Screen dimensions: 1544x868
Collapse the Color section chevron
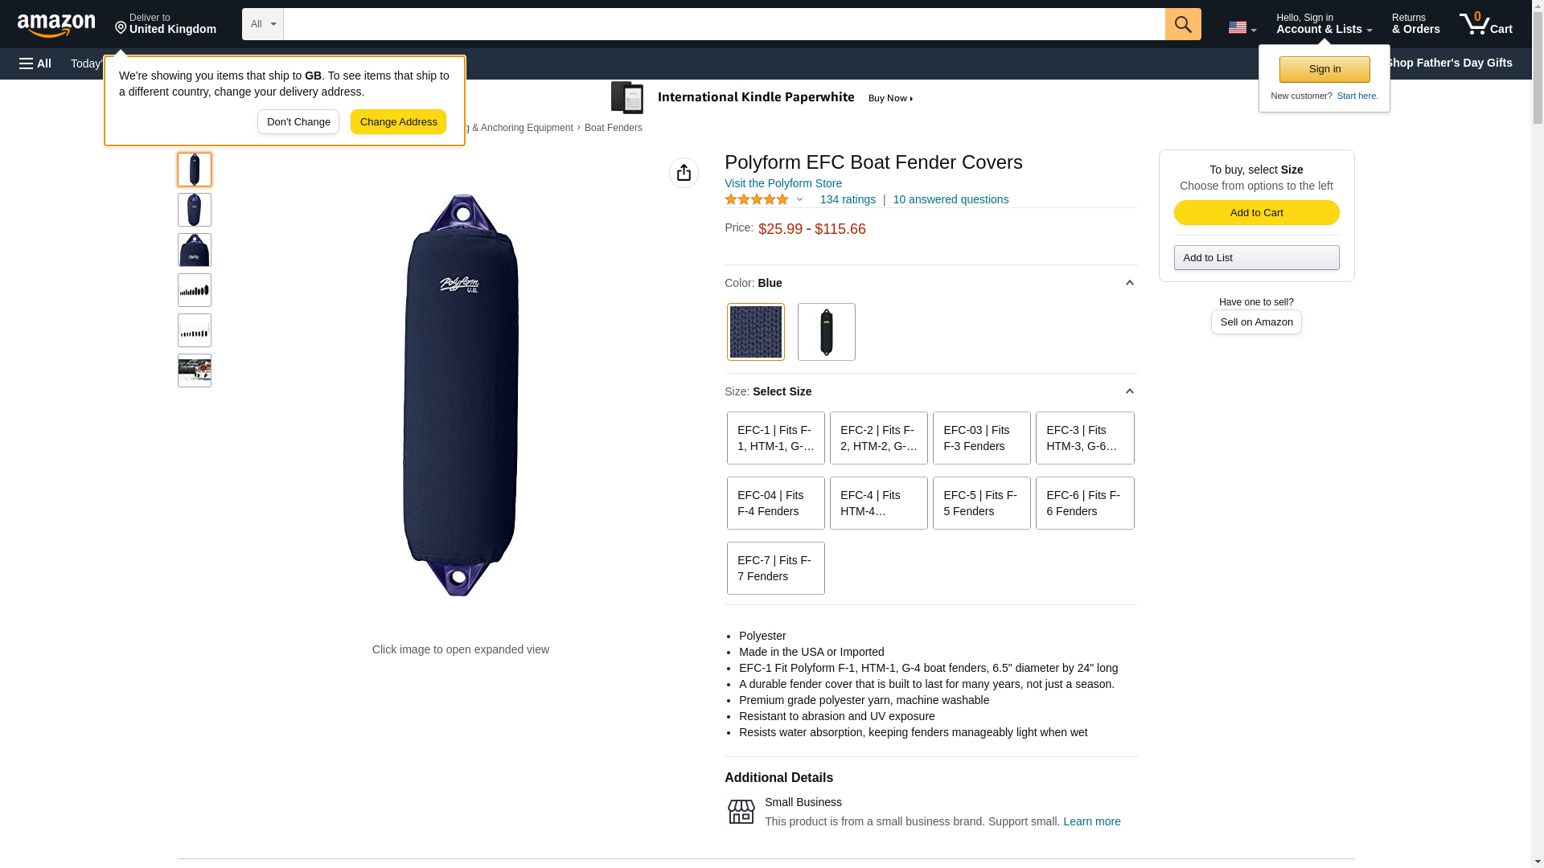coord(1129,283)
